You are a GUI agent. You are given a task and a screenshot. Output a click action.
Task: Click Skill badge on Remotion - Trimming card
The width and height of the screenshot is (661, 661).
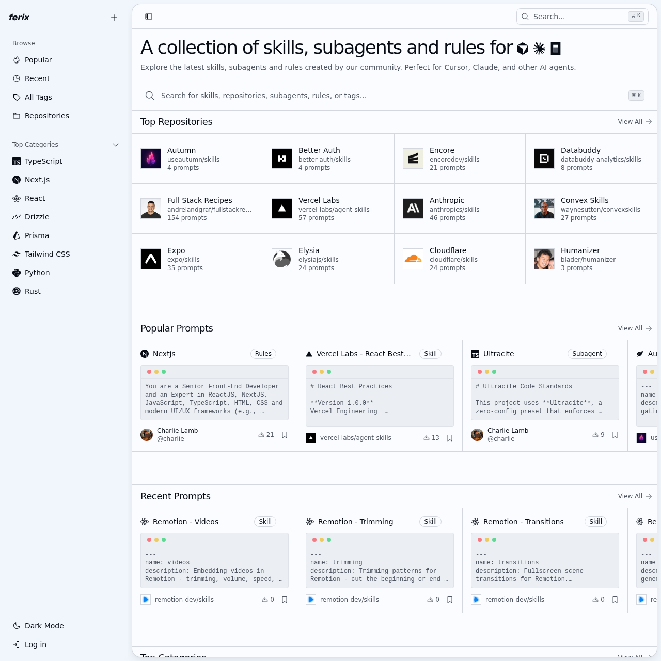pyautogui.click(x=431, y=522)
